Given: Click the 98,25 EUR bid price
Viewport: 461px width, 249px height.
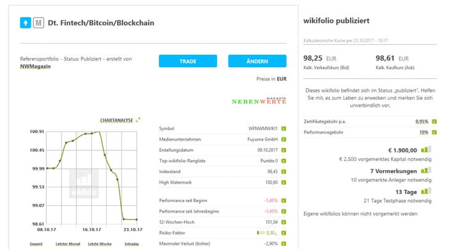Looking at the screenshot, I should (320, 58).
